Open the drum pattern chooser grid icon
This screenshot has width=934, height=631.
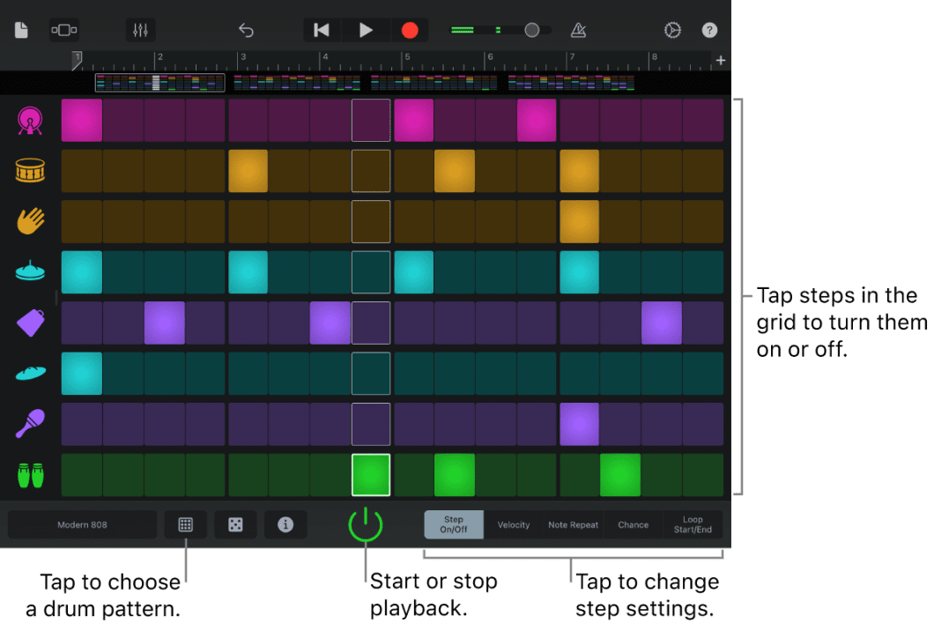[x=186, y=524]
